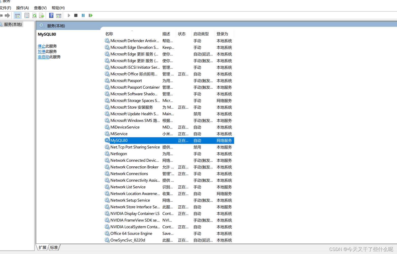Click the gear icon beside Network Setup Service
Viewport: 397px width, 254px height.
coord(107,200)
